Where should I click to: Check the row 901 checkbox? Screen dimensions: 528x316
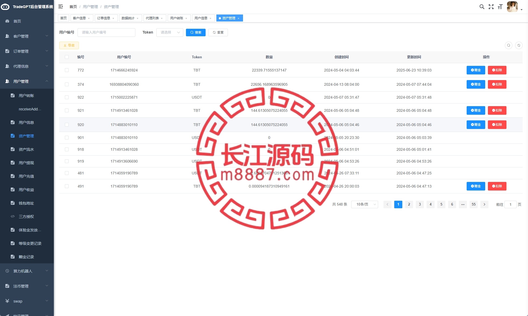pos(67,138)
